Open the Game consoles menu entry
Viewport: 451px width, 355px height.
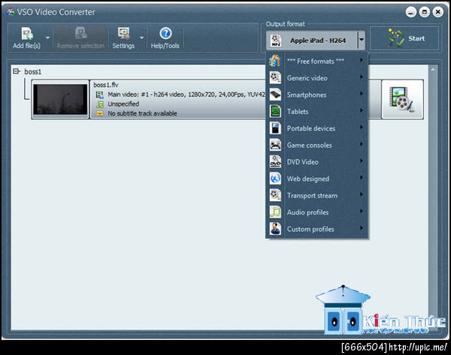(x=316, y=145)
